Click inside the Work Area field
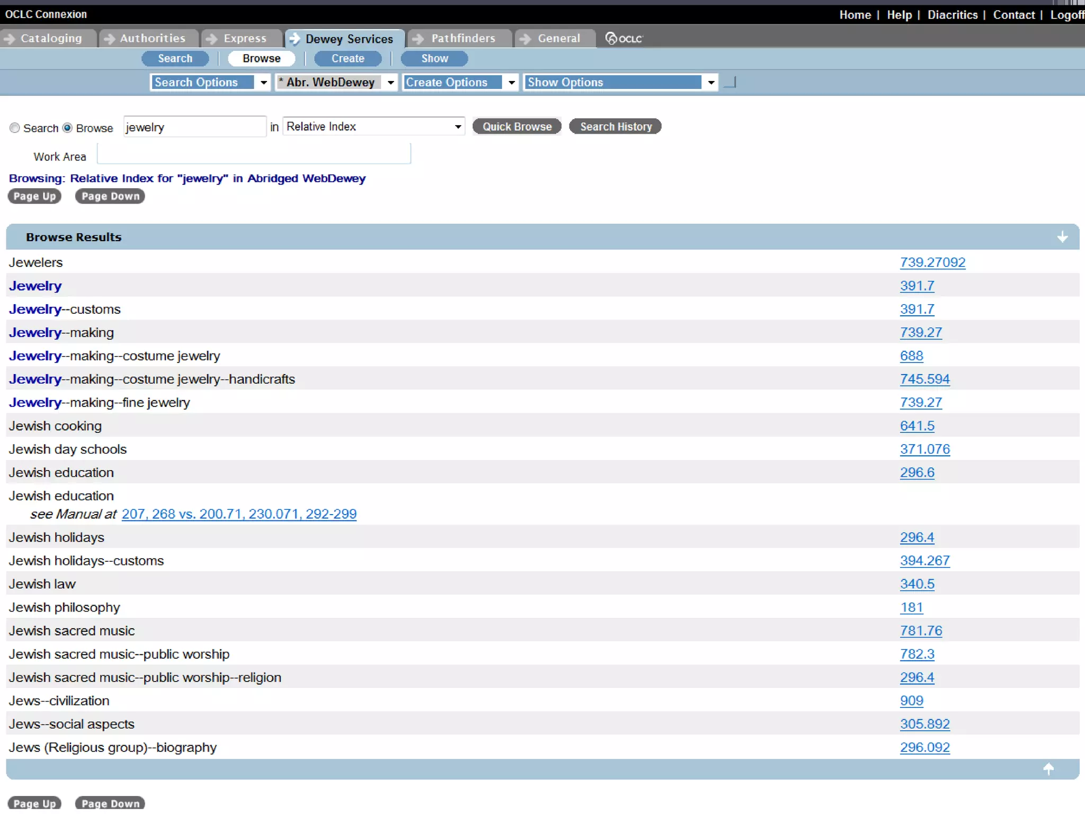 point(254,154)
